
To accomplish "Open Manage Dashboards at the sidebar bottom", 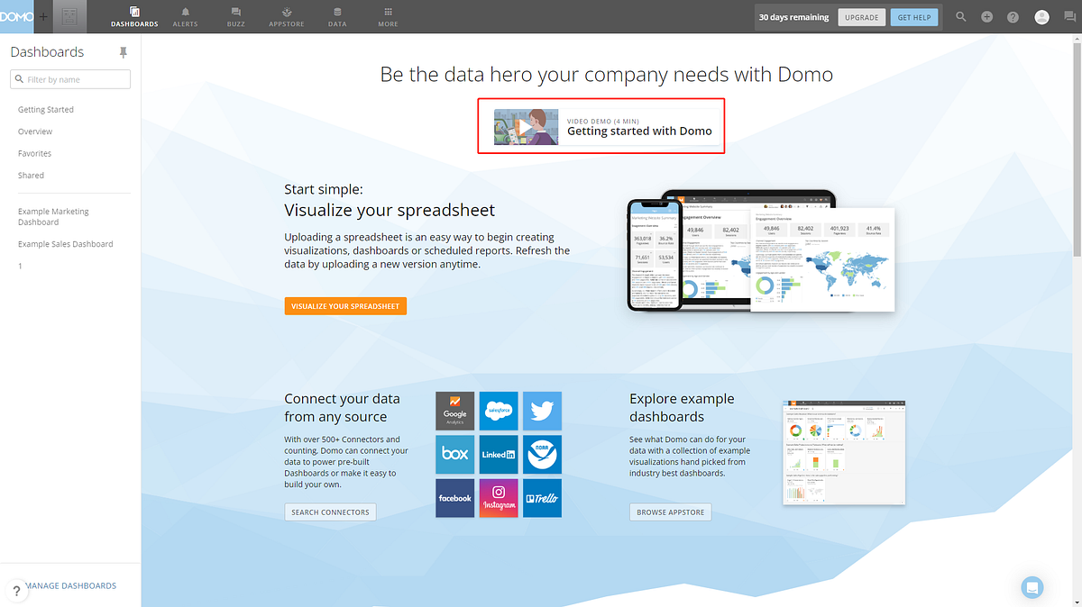I will (x=70, y=585).
